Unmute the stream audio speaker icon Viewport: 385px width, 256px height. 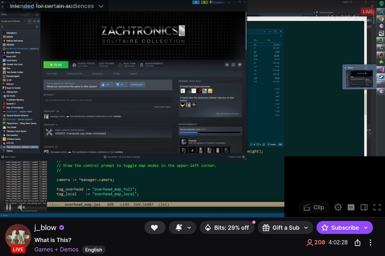[x=21, y=207]
